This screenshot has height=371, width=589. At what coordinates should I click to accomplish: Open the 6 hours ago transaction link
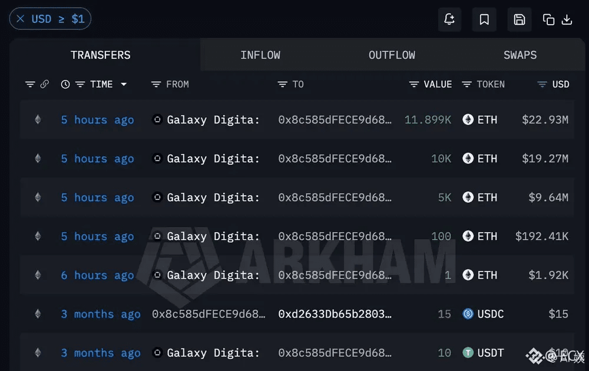coord(97,275)
